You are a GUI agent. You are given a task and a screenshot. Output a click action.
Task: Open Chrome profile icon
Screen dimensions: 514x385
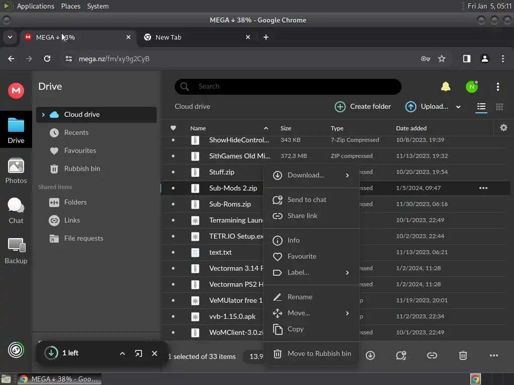click(485, 59)
